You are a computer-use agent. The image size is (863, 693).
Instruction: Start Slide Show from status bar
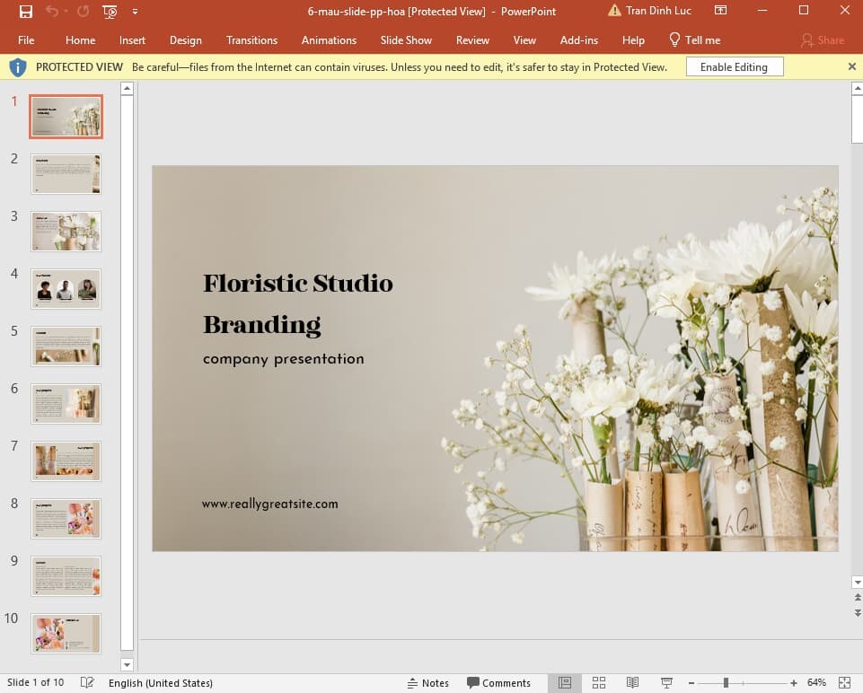(x=665, y=682)
